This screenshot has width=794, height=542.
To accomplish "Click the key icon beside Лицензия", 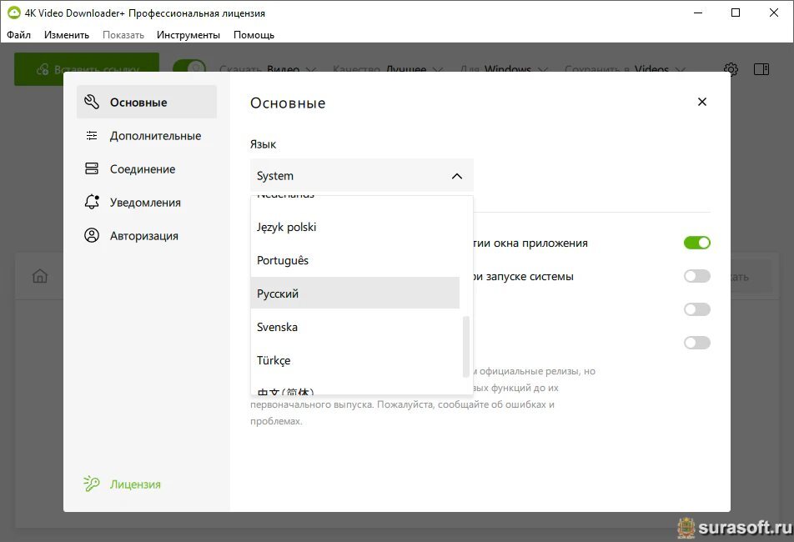I will [92, 484].
